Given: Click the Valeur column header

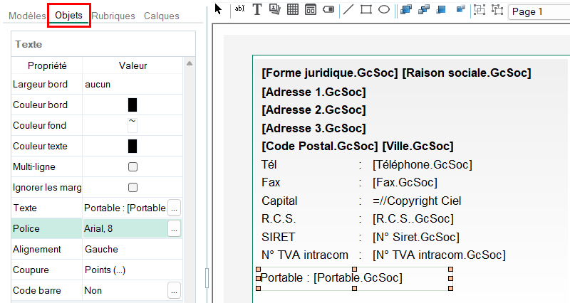Looking at the screenshot, I should tap(133, 65).
